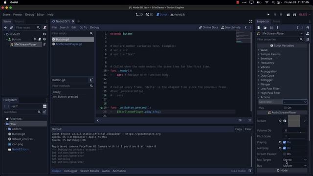This screenshot has width=313, height=176.
Task: Revert Autoplay property reset arrow
Action: coord(280,148)
